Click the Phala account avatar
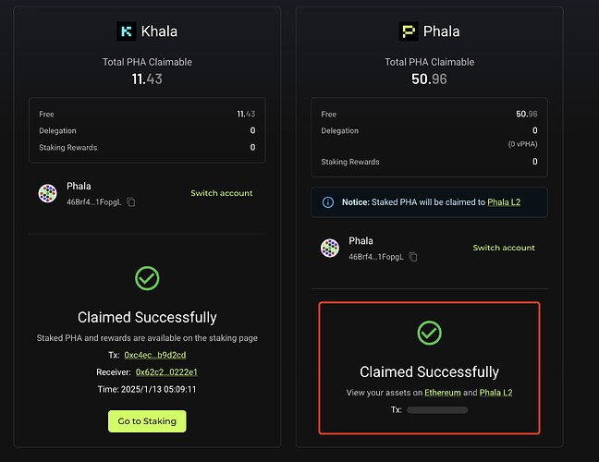Image resolution: width=599 pixels, height=462 pixels. tap(330, 248)
